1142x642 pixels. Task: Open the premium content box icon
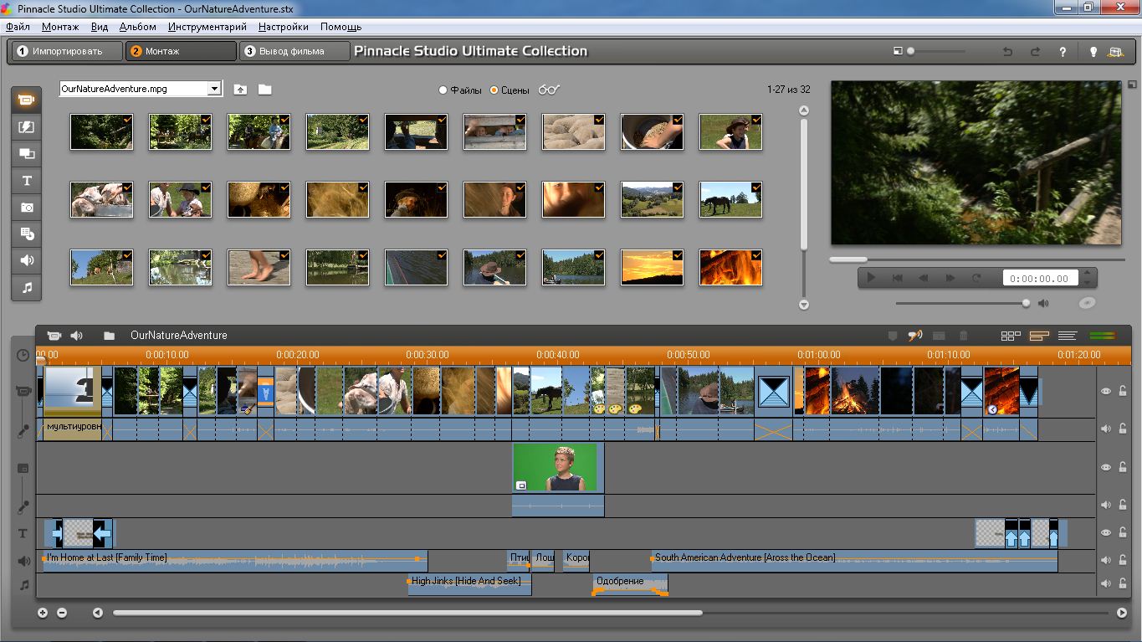coord(1114,52)
